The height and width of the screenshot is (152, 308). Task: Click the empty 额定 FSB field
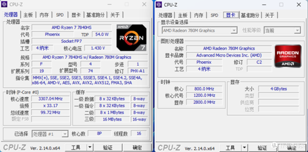[x=50, y=119]
